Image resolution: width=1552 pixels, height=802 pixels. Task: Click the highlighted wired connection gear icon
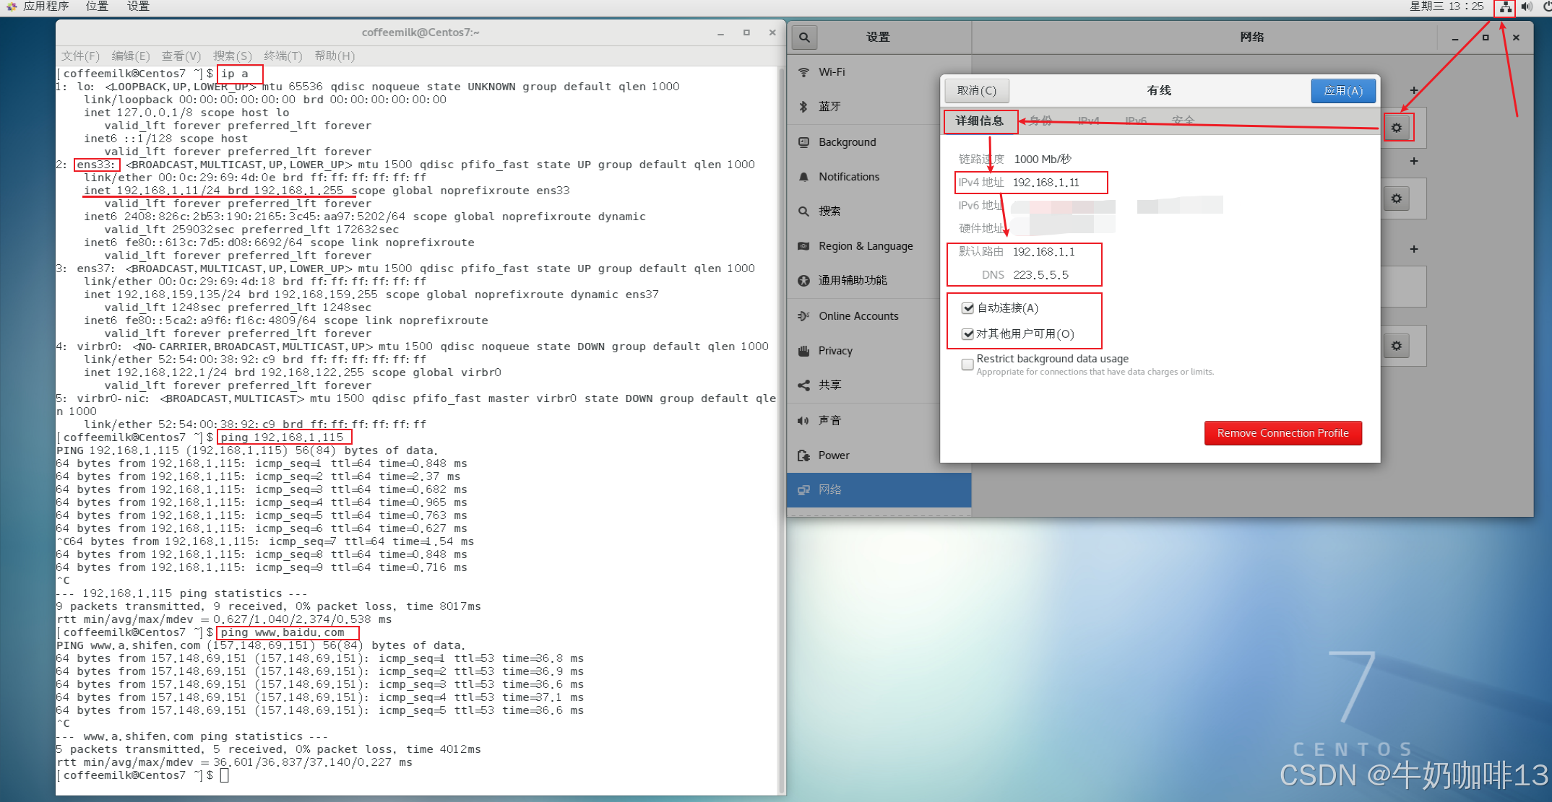[x=1397, y=128]
